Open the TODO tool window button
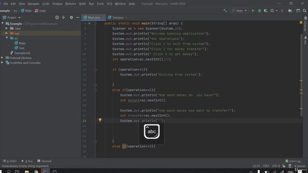This screenshot has height=173, width=308. (10, 161)
